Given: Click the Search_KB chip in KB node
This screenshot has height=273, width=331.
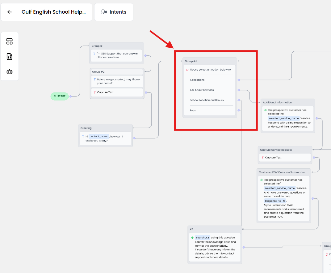Looking at the screenshot, I should pyautogui.click(x=202, y=238).
